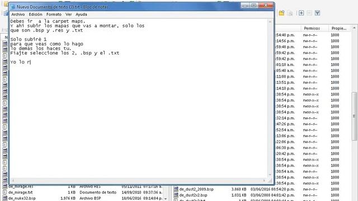Click the 'Archivo BSP' type cell for de_nuke32.bsp
The image size is (358, 201).
[x=90, y=198]
